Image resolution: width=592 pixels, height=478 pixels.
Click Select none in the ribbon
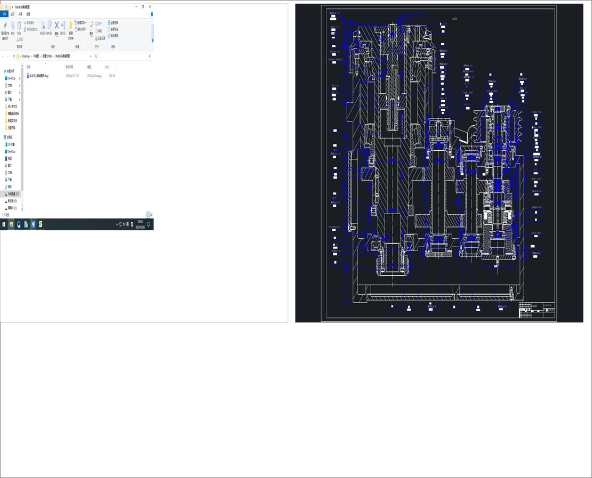[113, 29]
